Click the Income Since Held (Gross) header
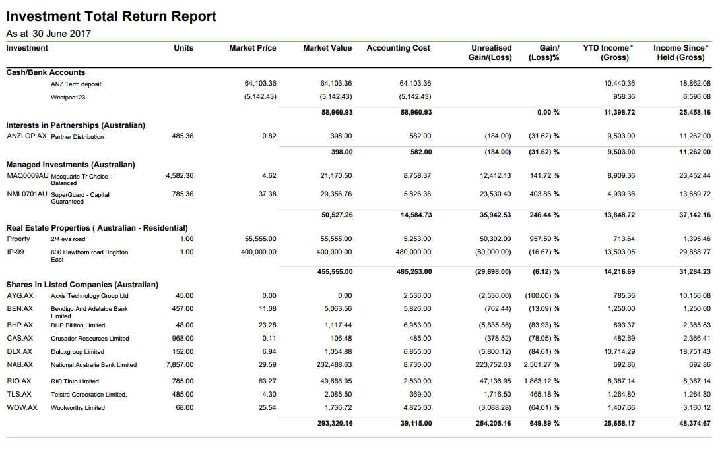This screenshot has width=722, height=452. pyautogui.click(x=680, y=53)
